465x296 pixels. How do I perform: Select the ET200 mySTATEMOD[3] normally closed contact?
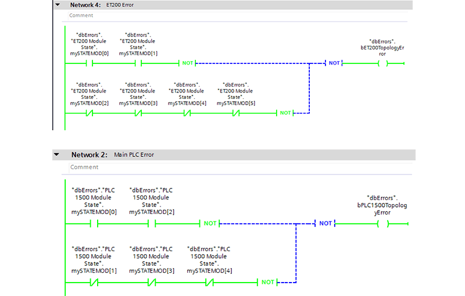click(138, 113)
